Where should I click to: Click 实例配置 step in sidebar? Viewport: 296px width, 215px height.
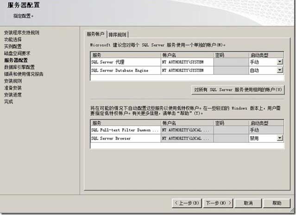coord(13,46)
